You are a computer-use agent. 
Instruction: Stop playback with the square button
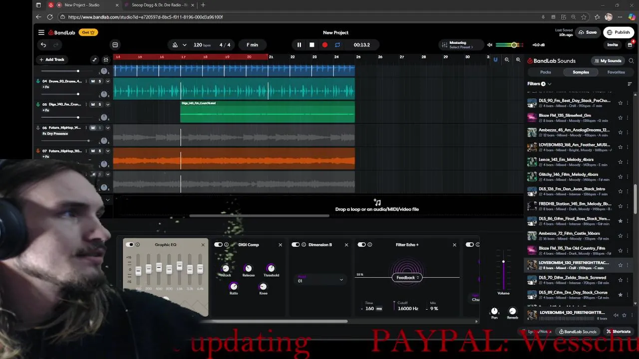312,45
